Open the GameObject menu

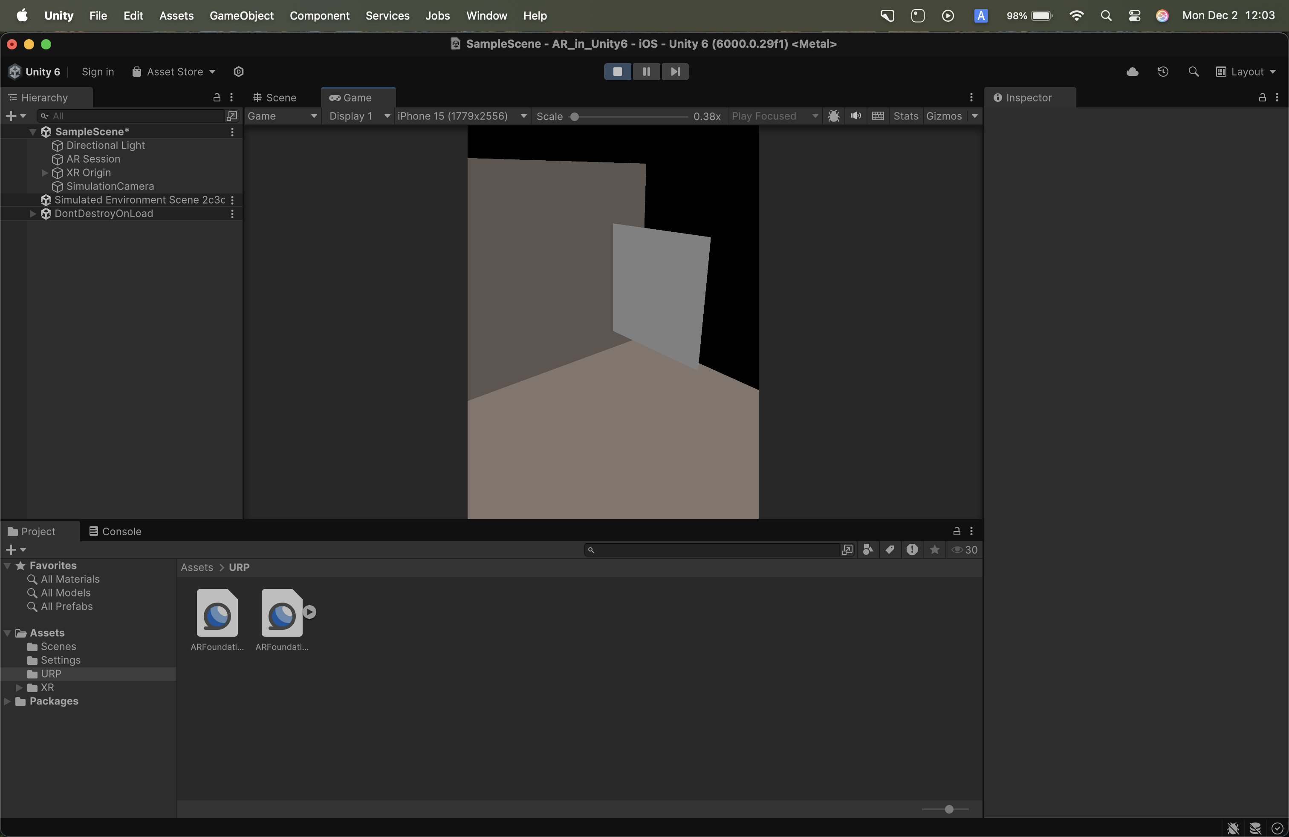[x=241, y=16]
